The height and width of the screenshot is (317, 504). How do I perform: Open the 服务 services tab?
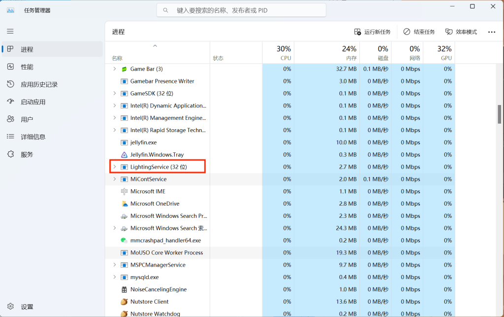click(52, 154)
